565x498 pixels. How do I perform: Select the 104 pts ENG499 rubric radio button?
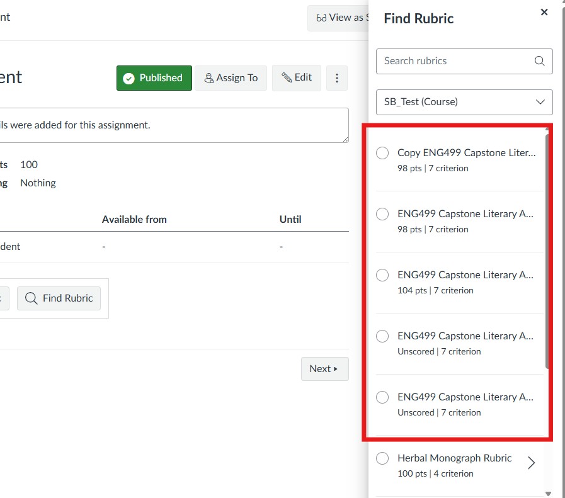[x=382, y=275]
